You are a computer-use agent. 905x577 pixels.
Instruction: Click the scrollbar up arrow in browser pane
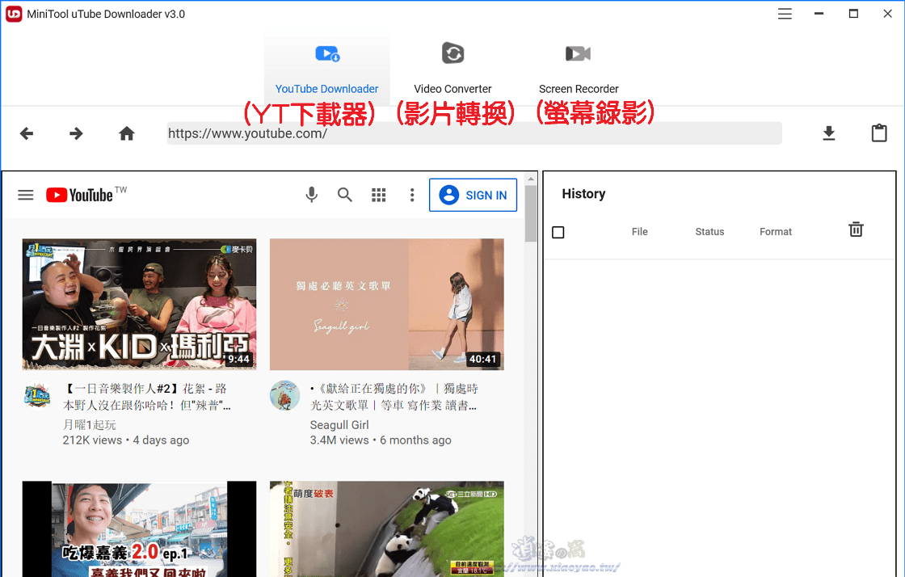tap(531, 179)
